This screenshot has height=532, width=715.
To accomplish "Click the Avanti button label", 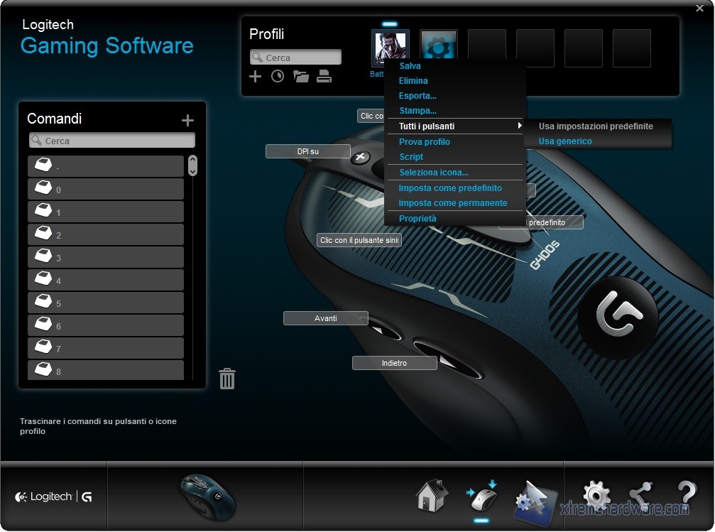I will pyautogui.click(x=325, y=319).
